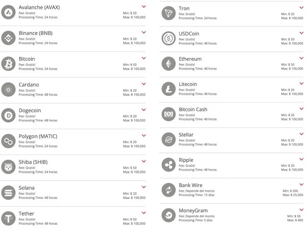This screenshot has height=228, width=307.
Task: Click the Cardano coin icon
Action: click(8, 89)
